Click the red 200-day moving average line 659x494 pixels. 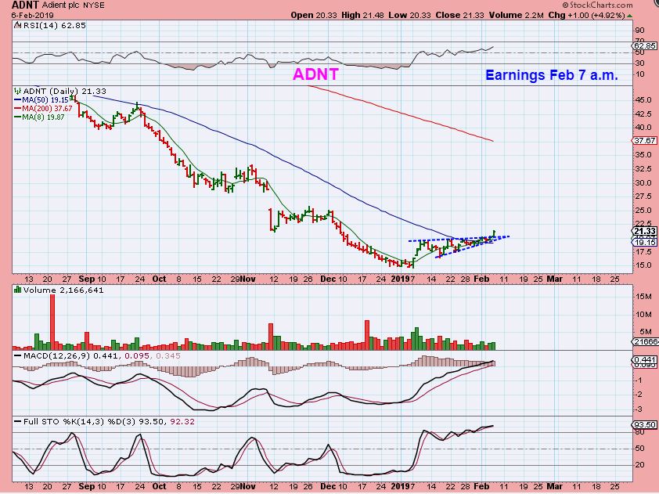click(402, 113)
